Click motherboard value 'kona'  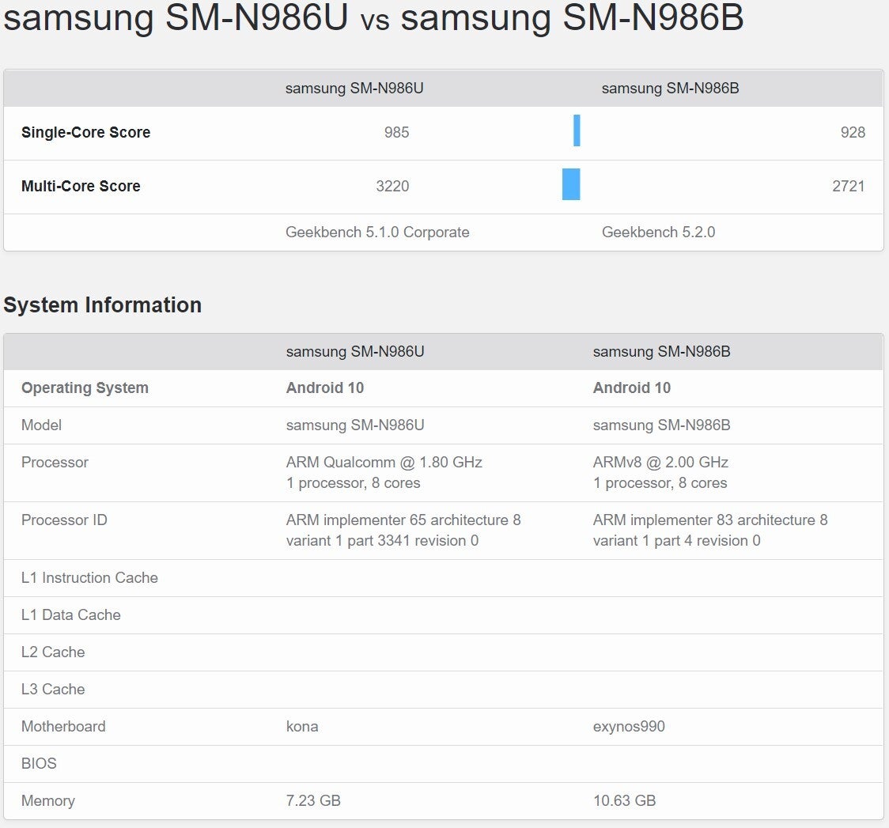(x=301, y=727)
